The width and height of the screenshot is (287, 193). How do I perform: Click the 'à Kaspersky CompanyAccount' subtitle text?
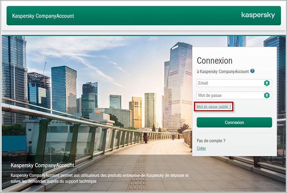223,71
